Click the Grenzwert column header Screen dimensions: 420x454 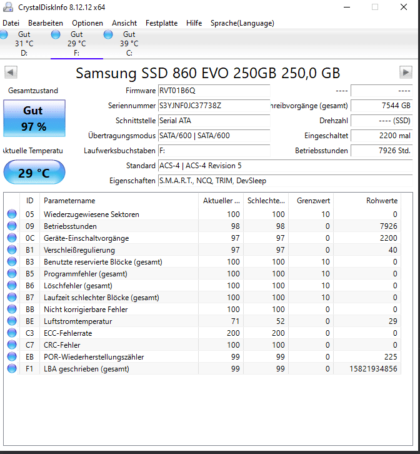click(311, 201)
